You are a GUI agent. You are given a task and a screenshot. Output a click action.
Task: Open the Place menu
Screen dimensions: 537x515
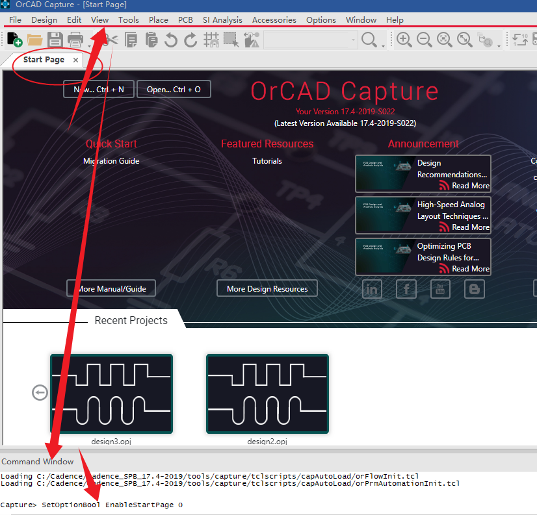[x=158, y=20]
